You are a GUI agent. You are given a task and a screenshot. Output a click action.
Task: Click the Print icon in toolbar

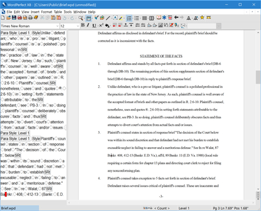coord(30,18)
